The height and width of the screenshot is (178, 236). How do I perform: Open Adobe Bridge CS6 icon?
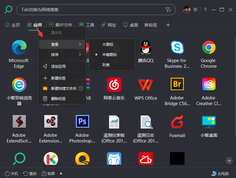tap(177, 85)
